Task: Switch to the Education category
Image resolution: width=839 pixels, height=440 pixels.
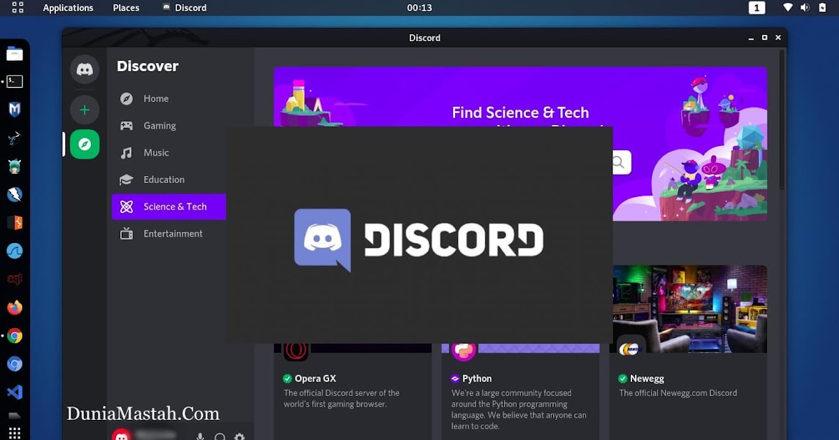Action: 168,179
